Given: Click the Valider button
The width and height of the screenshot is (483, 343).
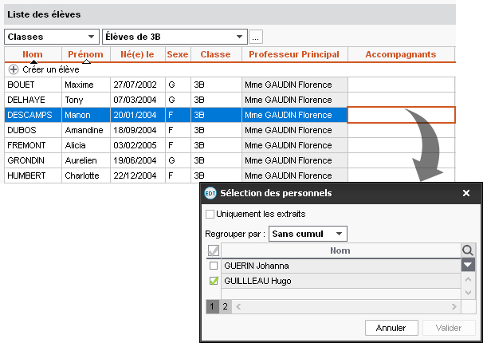Looking at the screenshot, I should click(x=449, y=328).
